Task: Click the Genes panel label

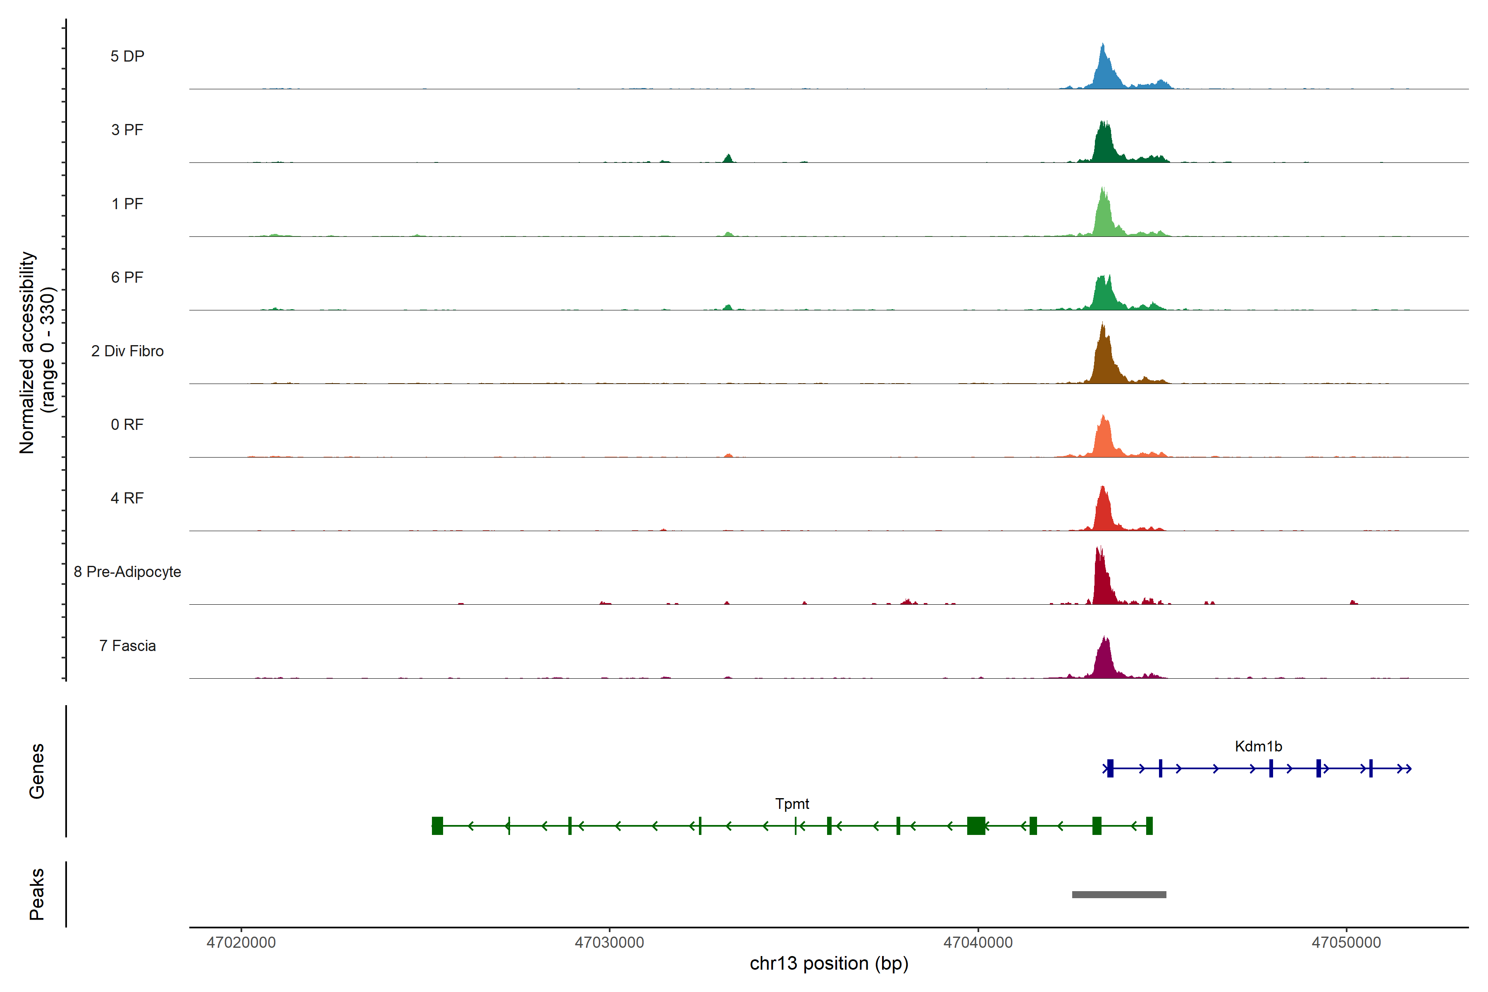Action: [x=37, y=770]
